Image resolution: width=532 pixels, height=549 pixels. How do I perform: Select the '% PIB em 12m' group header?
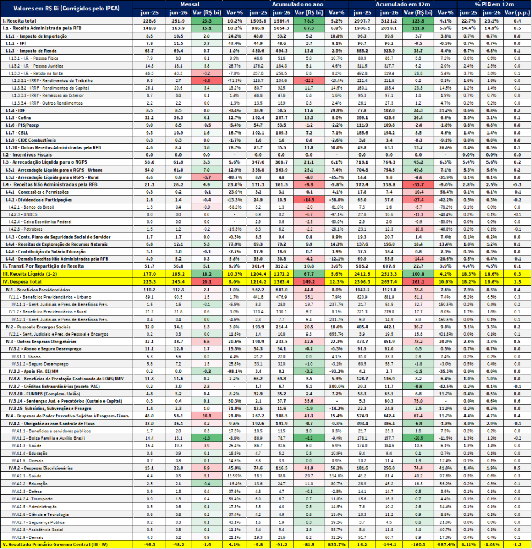494,4
